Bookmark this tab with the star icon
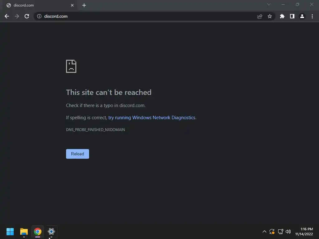319x239 pixels. [270, 16]
